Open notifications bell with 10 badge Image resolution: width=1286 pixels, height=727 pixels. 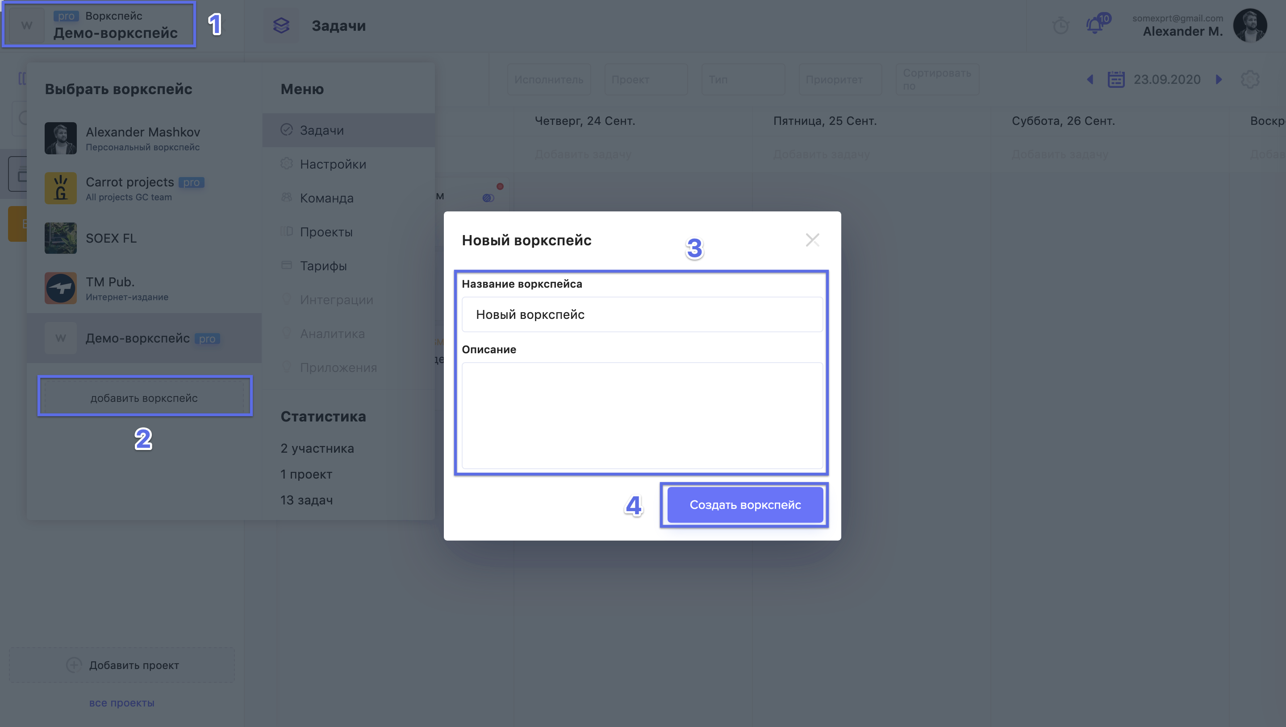pos(1097,24)
